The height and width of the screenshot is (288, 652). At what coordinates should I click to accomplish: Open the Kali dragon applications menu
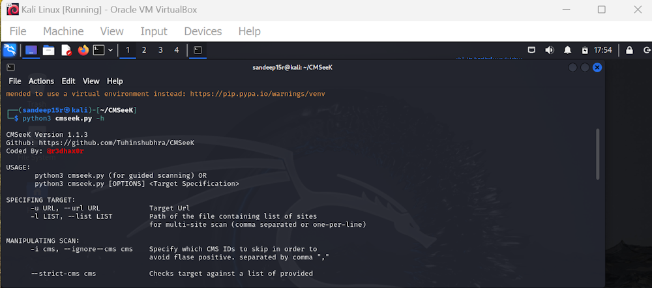coord(9,50)
